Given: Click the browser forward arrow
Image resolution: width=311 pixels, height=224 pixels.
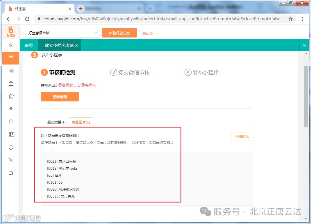Looking at the screenshot, I should pyautogui.click(x=18, y=19).
